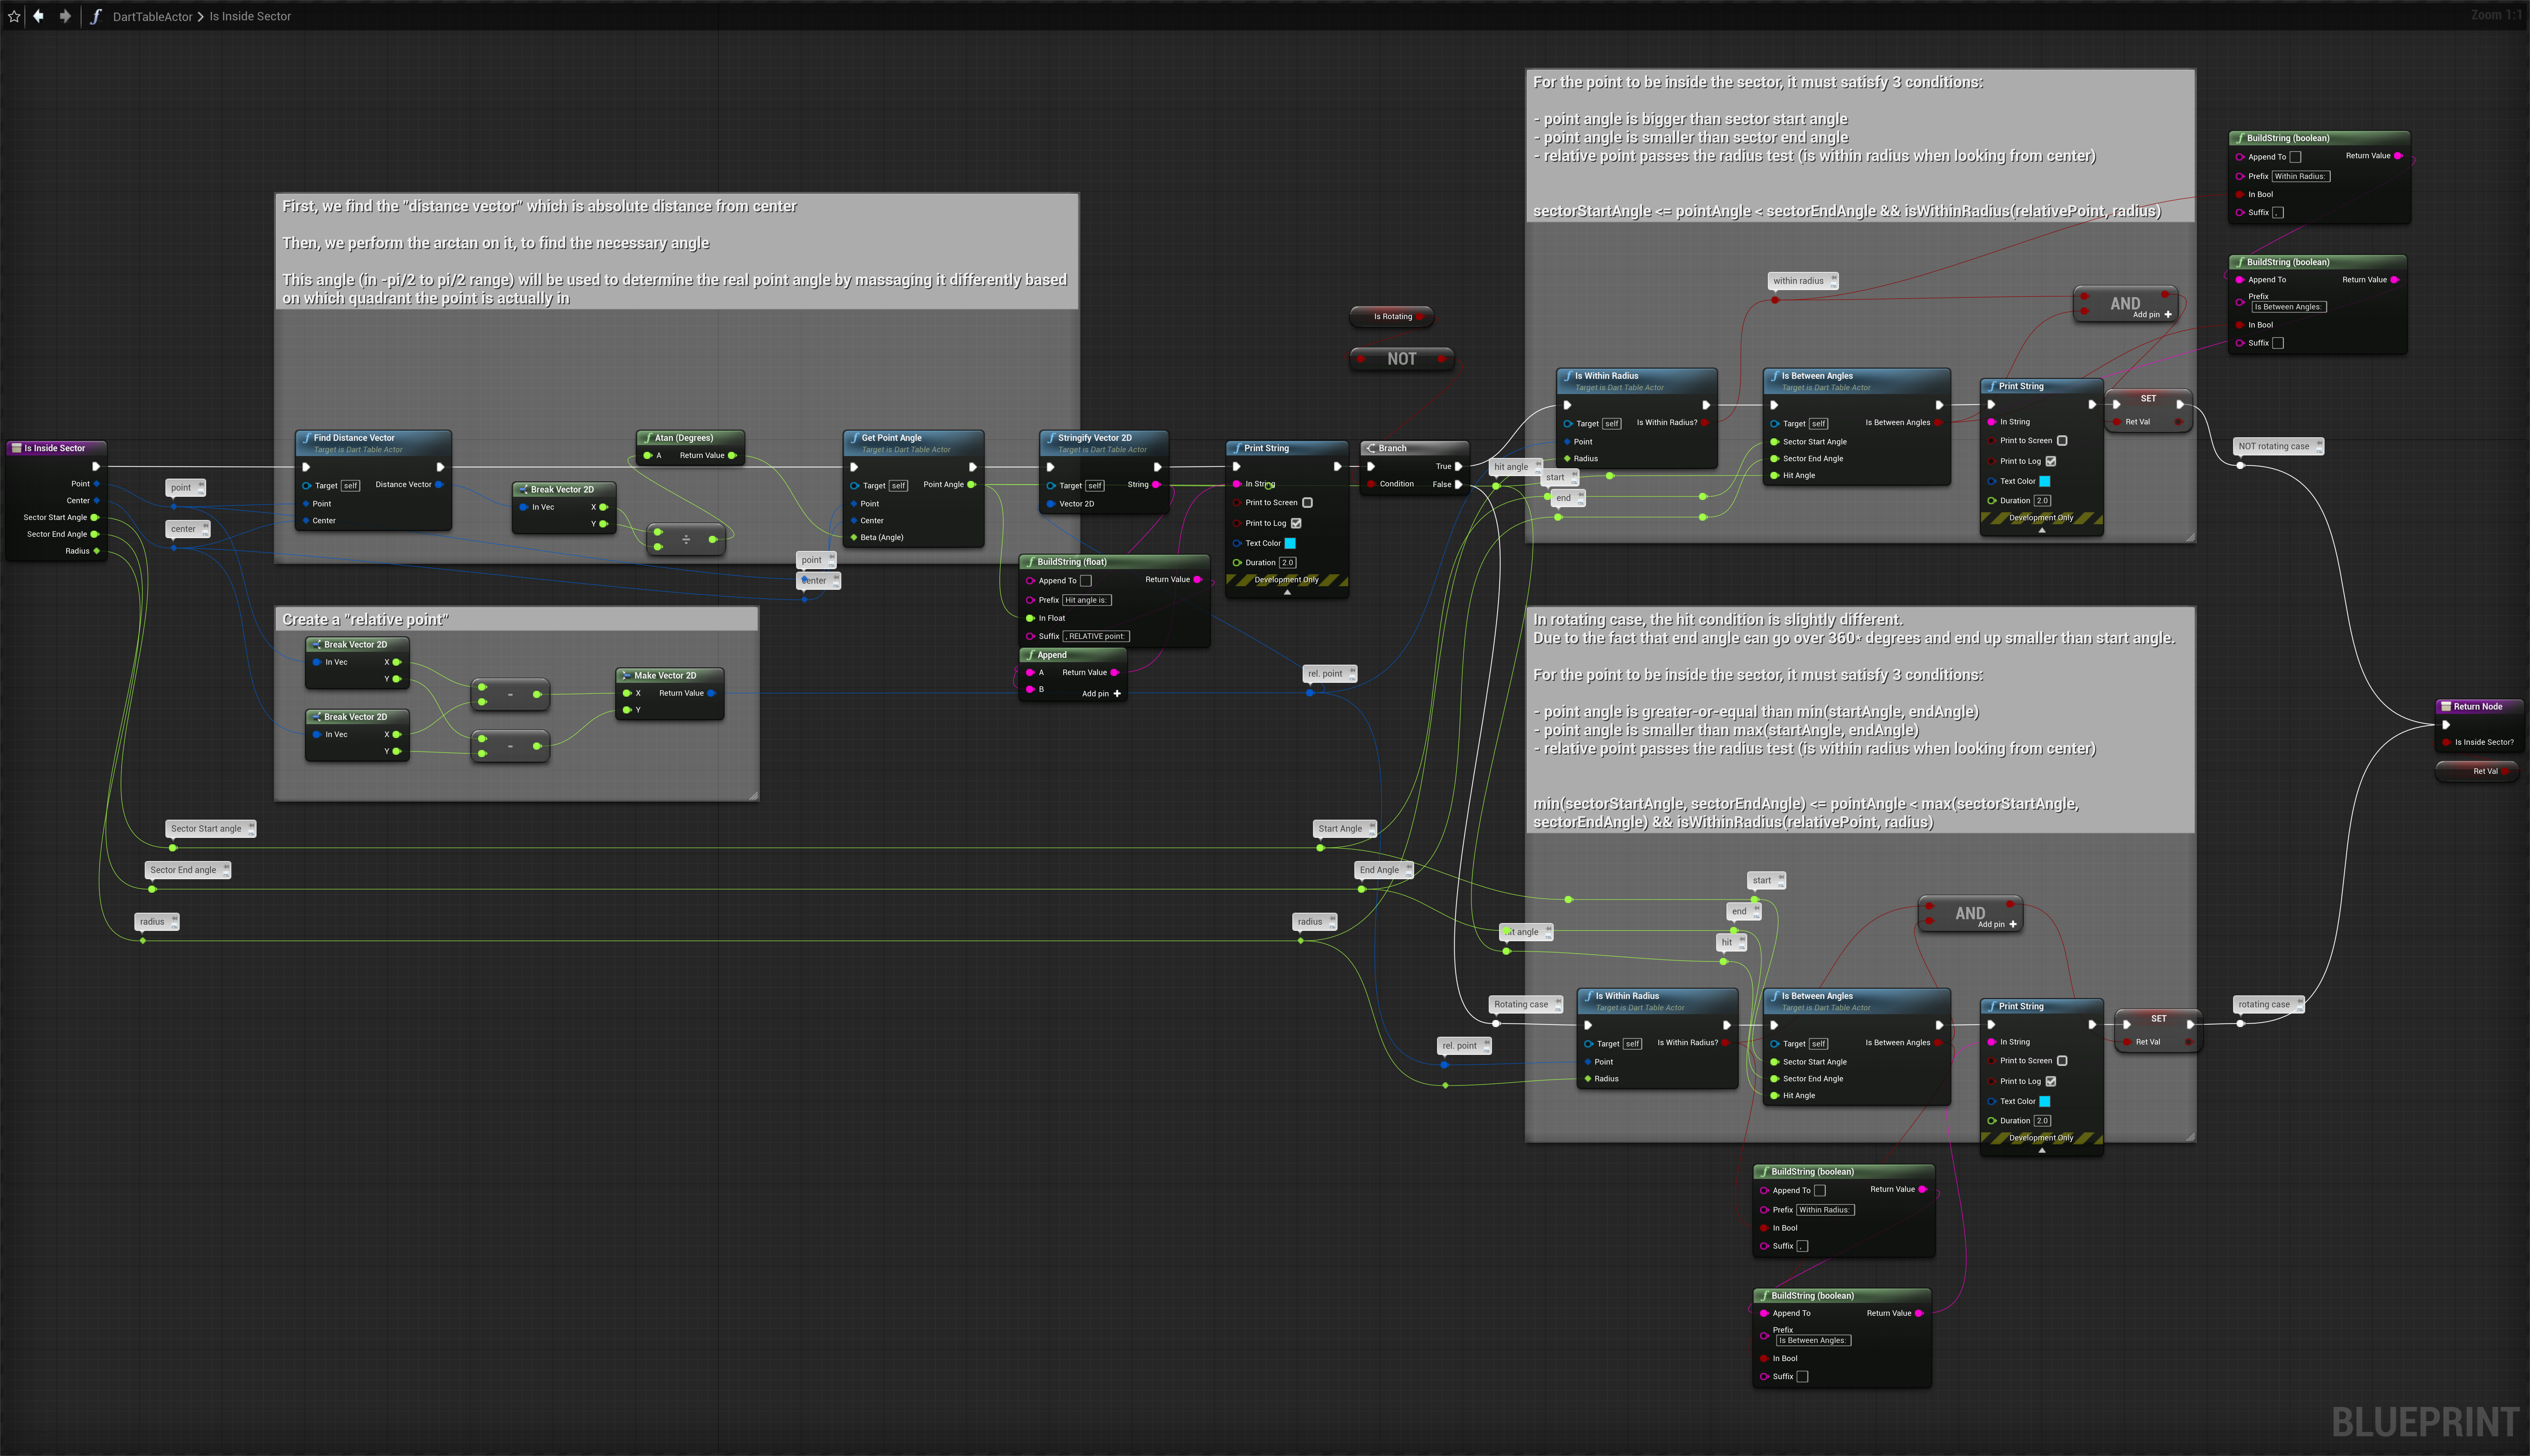
Task: Open Text Color swatch in NOT rotating Print String
Action: (2045, 481)
